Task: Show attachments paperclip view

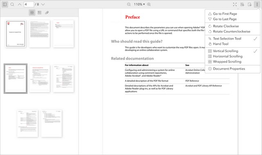Action: point(47,13)
